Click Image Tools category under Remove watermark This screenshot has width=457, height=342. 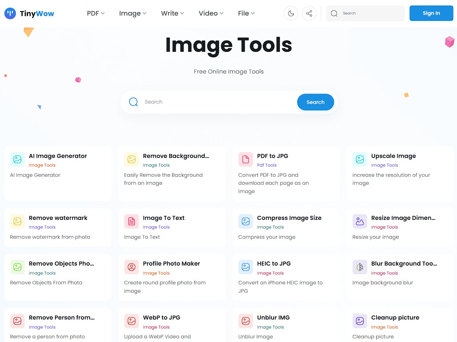[x=42, y=227]
